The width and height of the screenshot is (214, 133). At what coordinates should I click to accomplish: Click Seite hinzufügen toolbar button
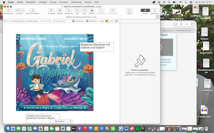click(32, 10)
